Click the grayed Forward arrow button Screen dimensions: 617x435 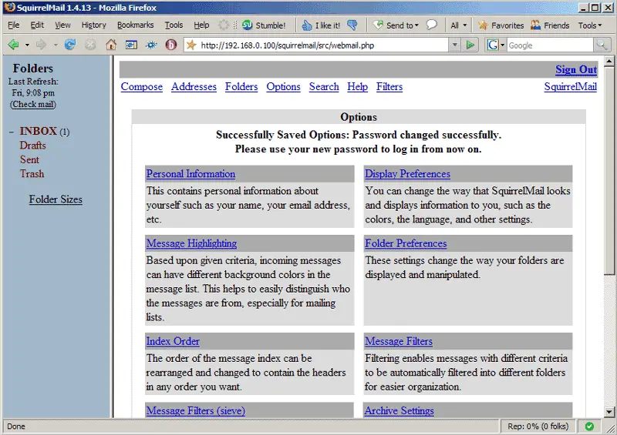(41, 45)
